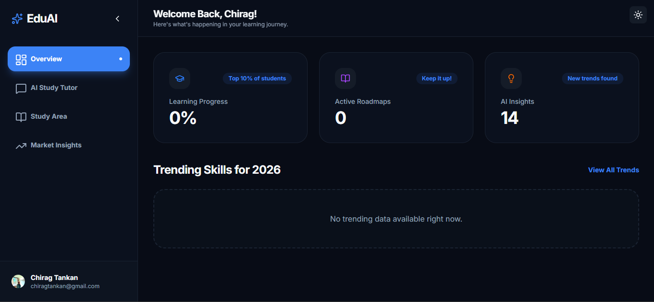Click the Keep it up! badge
The height and width of the screenshot is (302, 654).
pyautogui.click(x=436, y=78)
